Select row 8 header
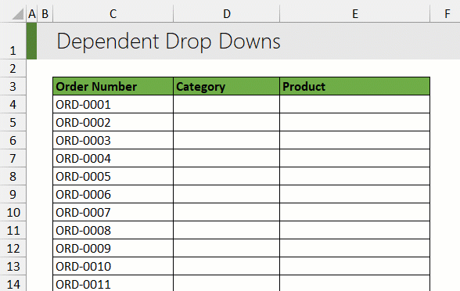 coord(13,176)
